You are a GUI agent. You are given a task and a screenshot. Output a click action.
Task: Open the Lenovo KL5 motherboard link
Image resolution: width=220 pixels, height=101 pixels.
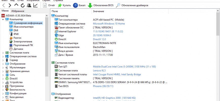99,71
